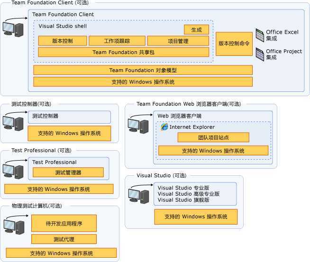This screenshot has height=262, width=310.
Task: Click Windows 操作系统 bar under 测试控制器
Action: 69,134
